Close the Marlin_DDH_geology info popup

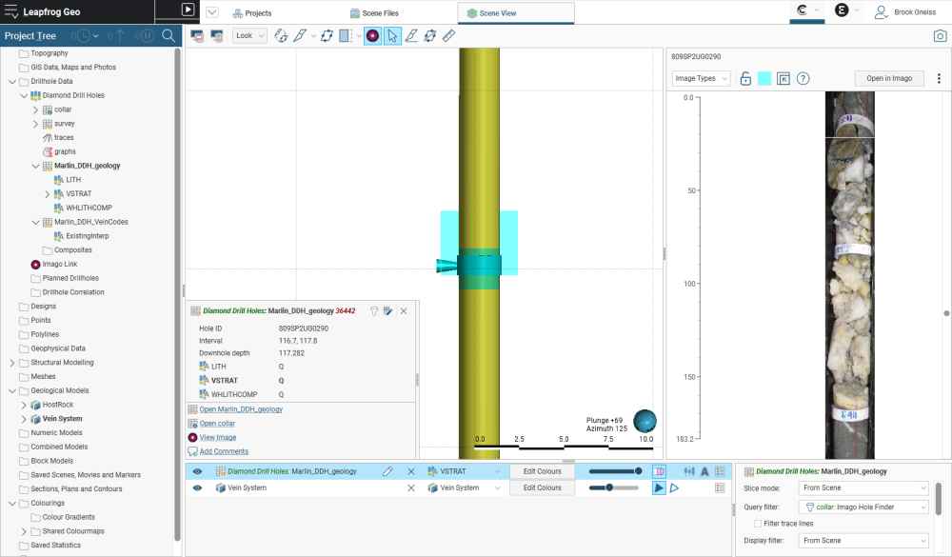click(404, 311)
